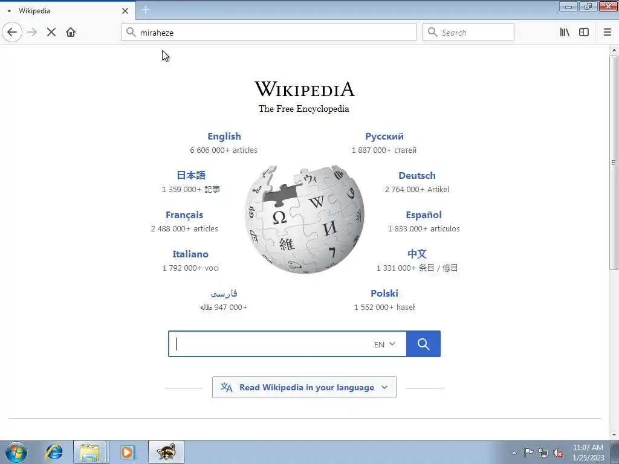
Task: Stop page loading with the X button
Action: 51,32
